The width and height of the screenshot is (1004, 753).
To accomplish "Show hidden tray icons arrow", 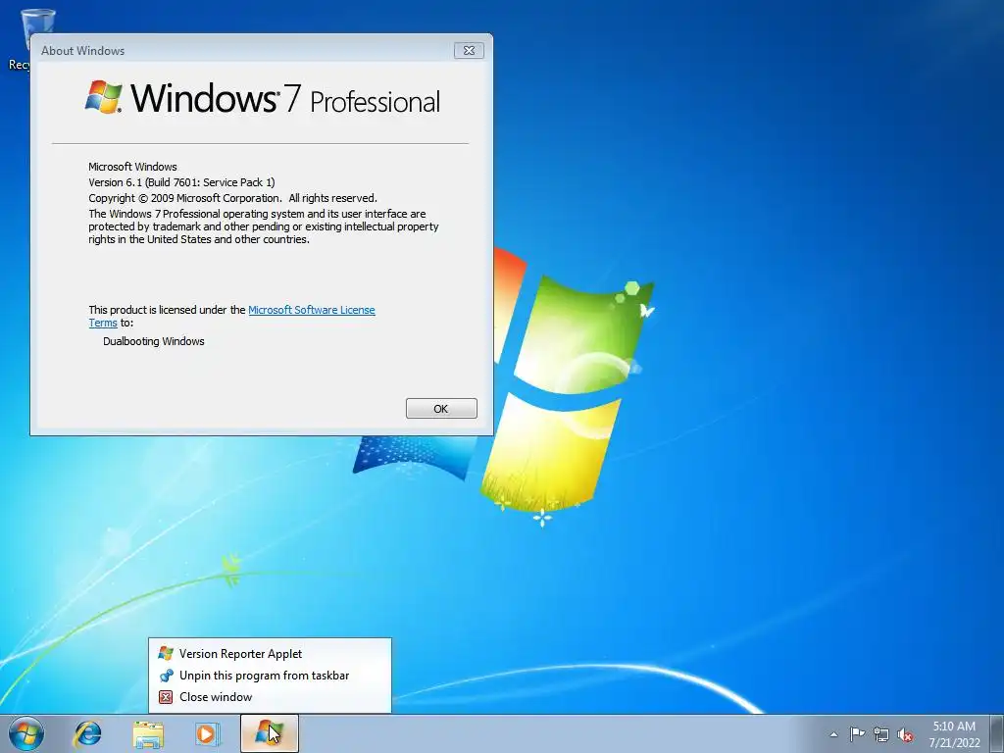I will tap(833, 735).
